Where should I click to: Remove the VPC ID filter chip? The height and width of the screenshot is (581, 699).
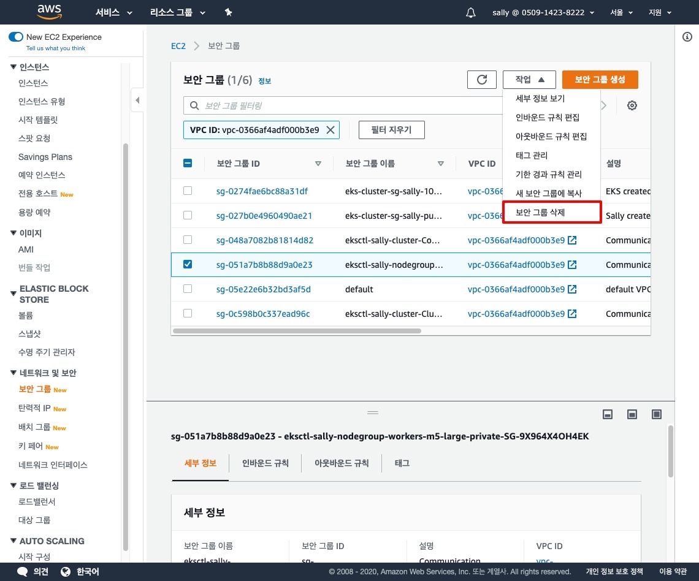point(330,130)
